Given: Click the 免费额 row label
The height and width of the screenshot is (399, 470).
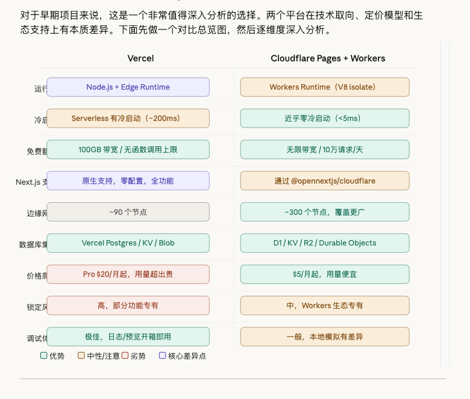Looking at the screenshot, I should point(37,151).
